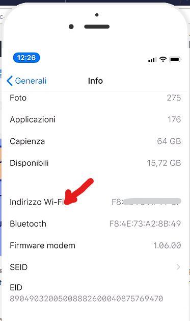
Task: Select the SEID row label
Action: click(x=18, y=267)
